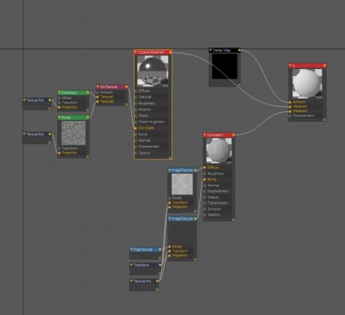345x315 pixels.
Task: Collapse the Concrete 1 node triangle
Action: click(205, 135)
